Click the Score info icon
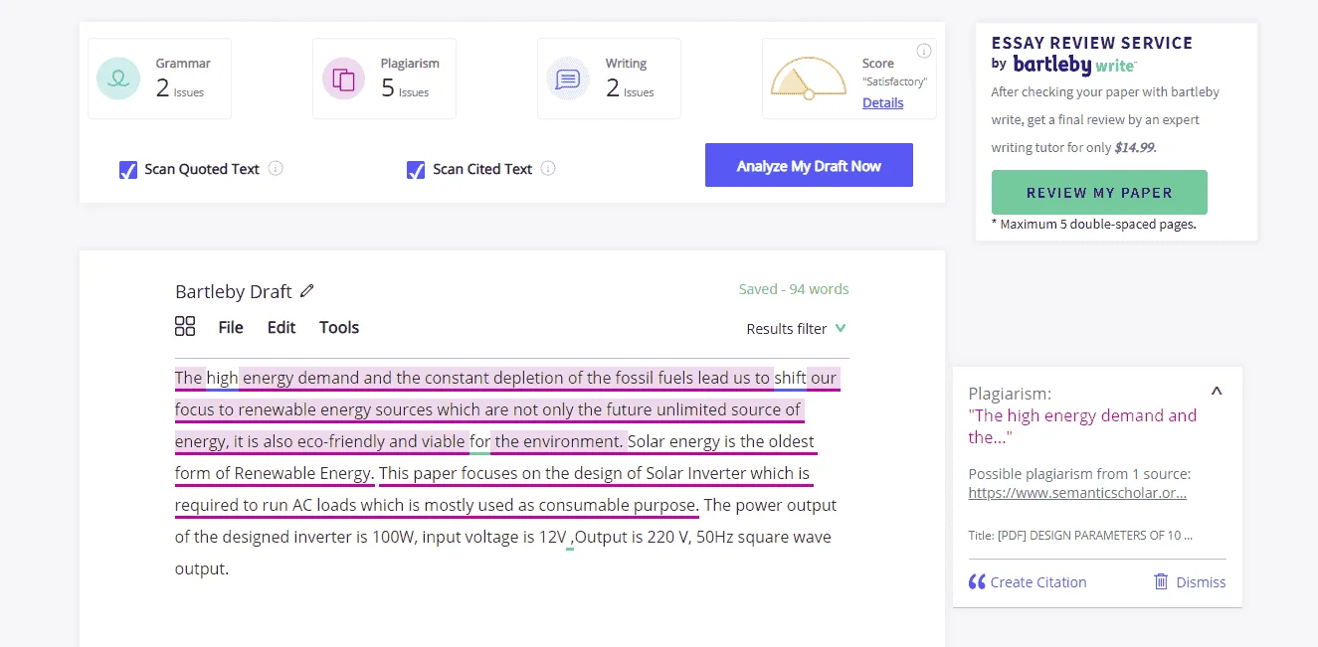The height and width of the screenshot is (647, 1318). [923, 51]
